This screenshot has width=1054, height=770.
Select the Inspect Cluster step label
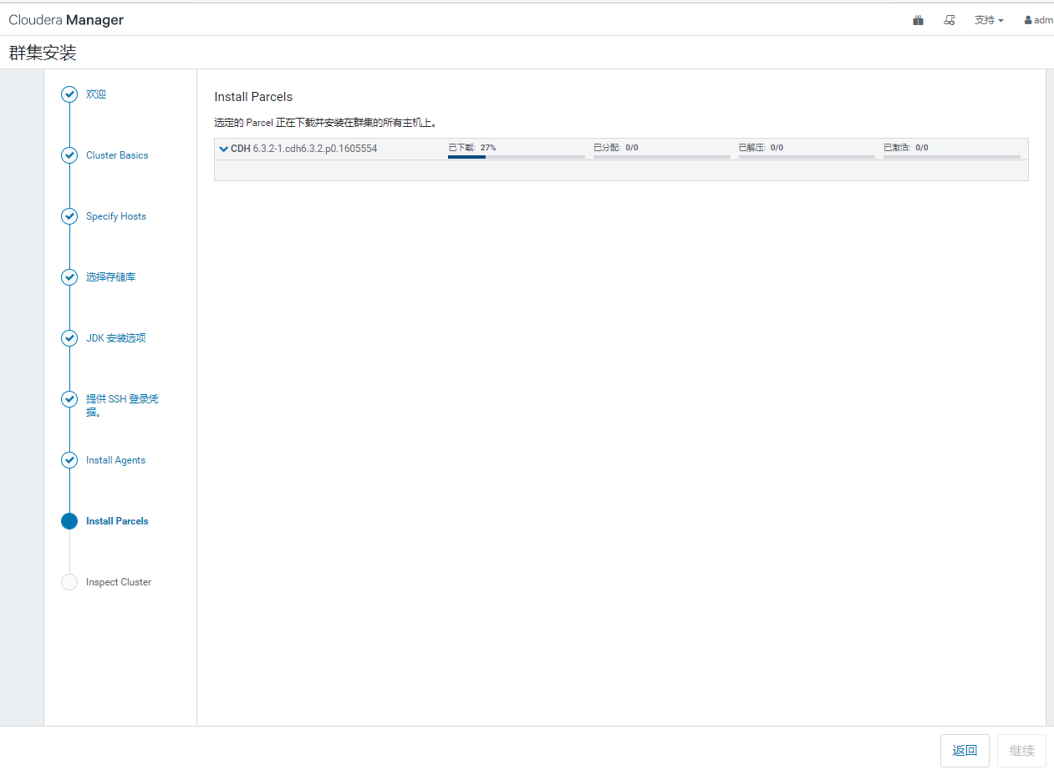click(119, 582)
